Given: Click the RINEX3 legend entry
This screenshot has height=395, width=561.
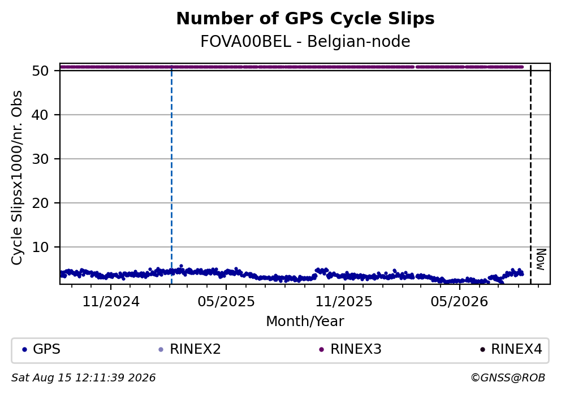Looking at the screenshot, I should pyautogui.click(x=350, y=349).
